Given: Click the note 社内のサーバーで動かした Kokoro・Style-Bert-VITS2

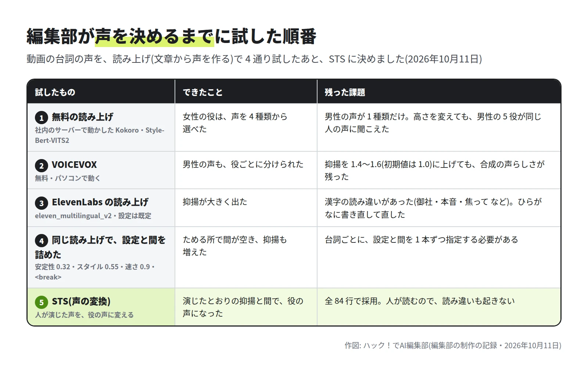Looking at the screenshot, I should [x=100, y=135].
